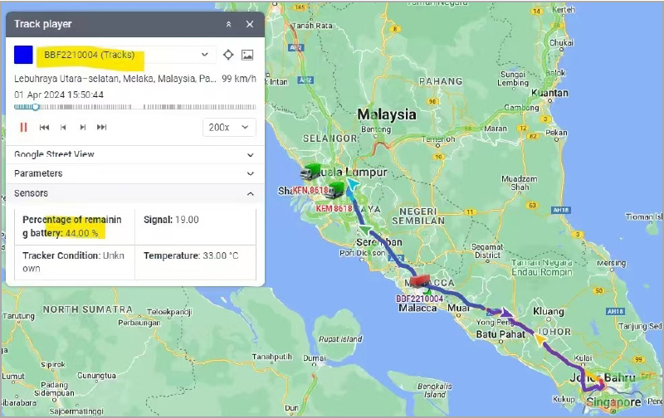The width and height of the screenshot is (664, 418).
Task: Collapse the Track player panel
Action: coord(228,25)
